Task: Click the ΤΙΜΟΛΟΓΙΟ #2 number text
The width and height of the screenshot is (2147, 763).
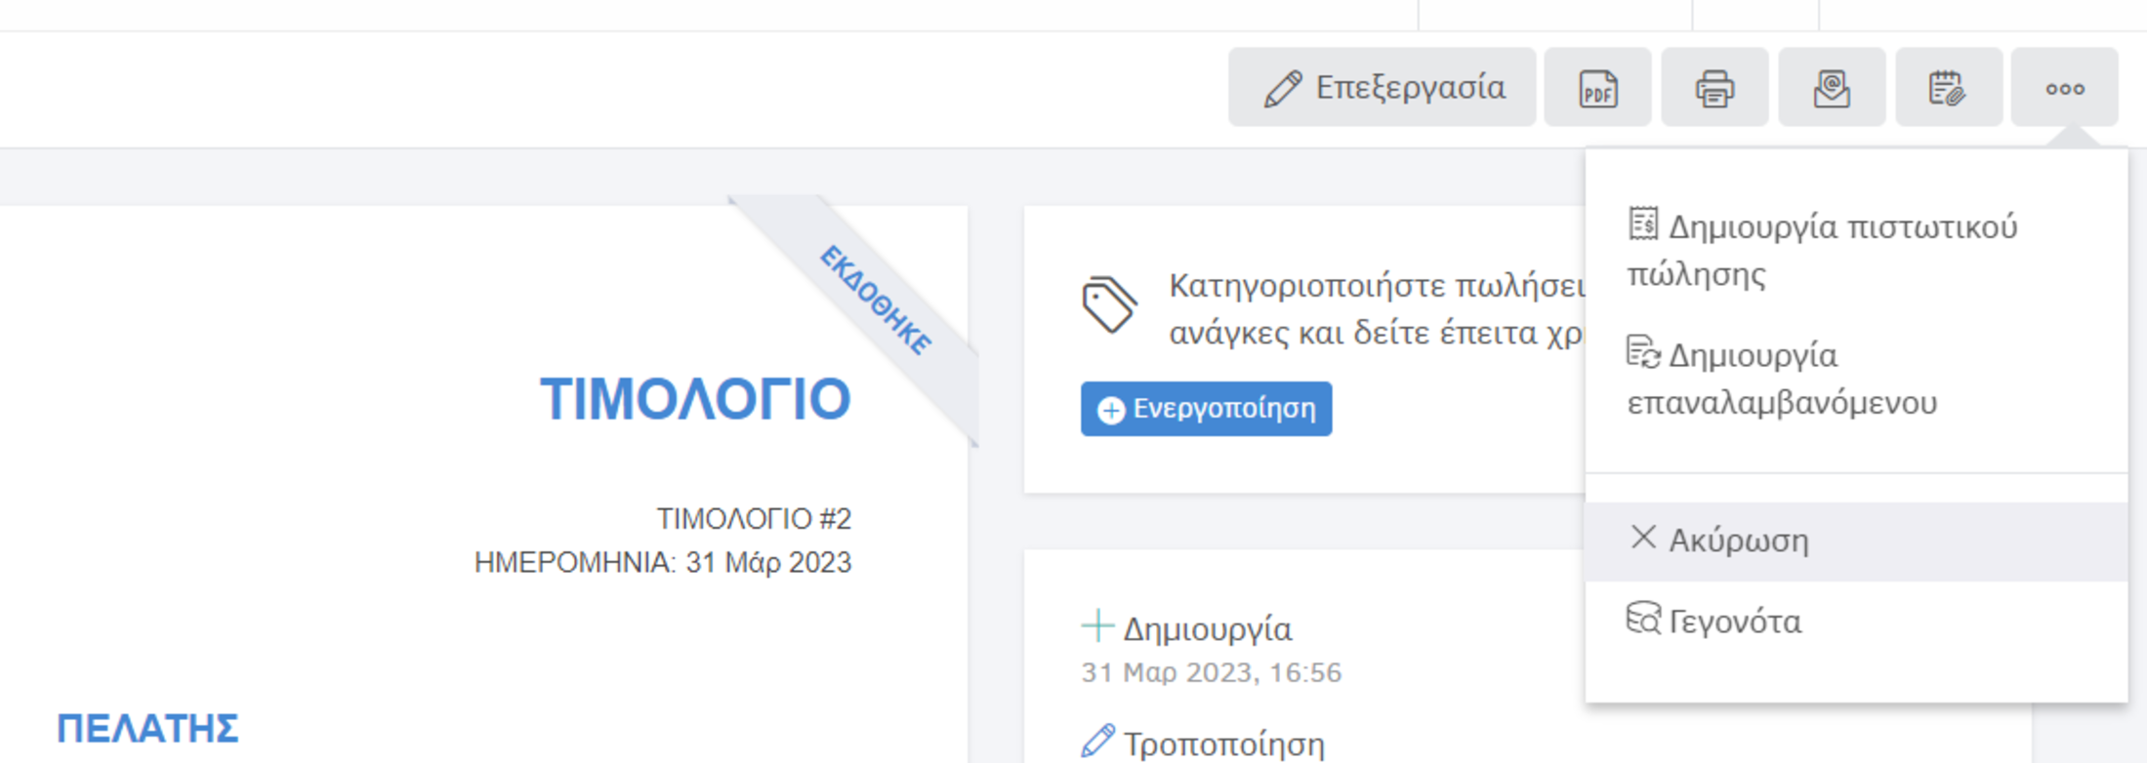Action: [754, 519]
